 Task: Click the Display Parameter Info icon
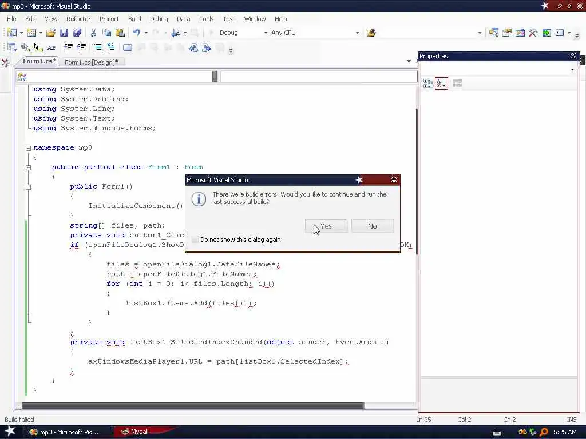click(25, 47)
